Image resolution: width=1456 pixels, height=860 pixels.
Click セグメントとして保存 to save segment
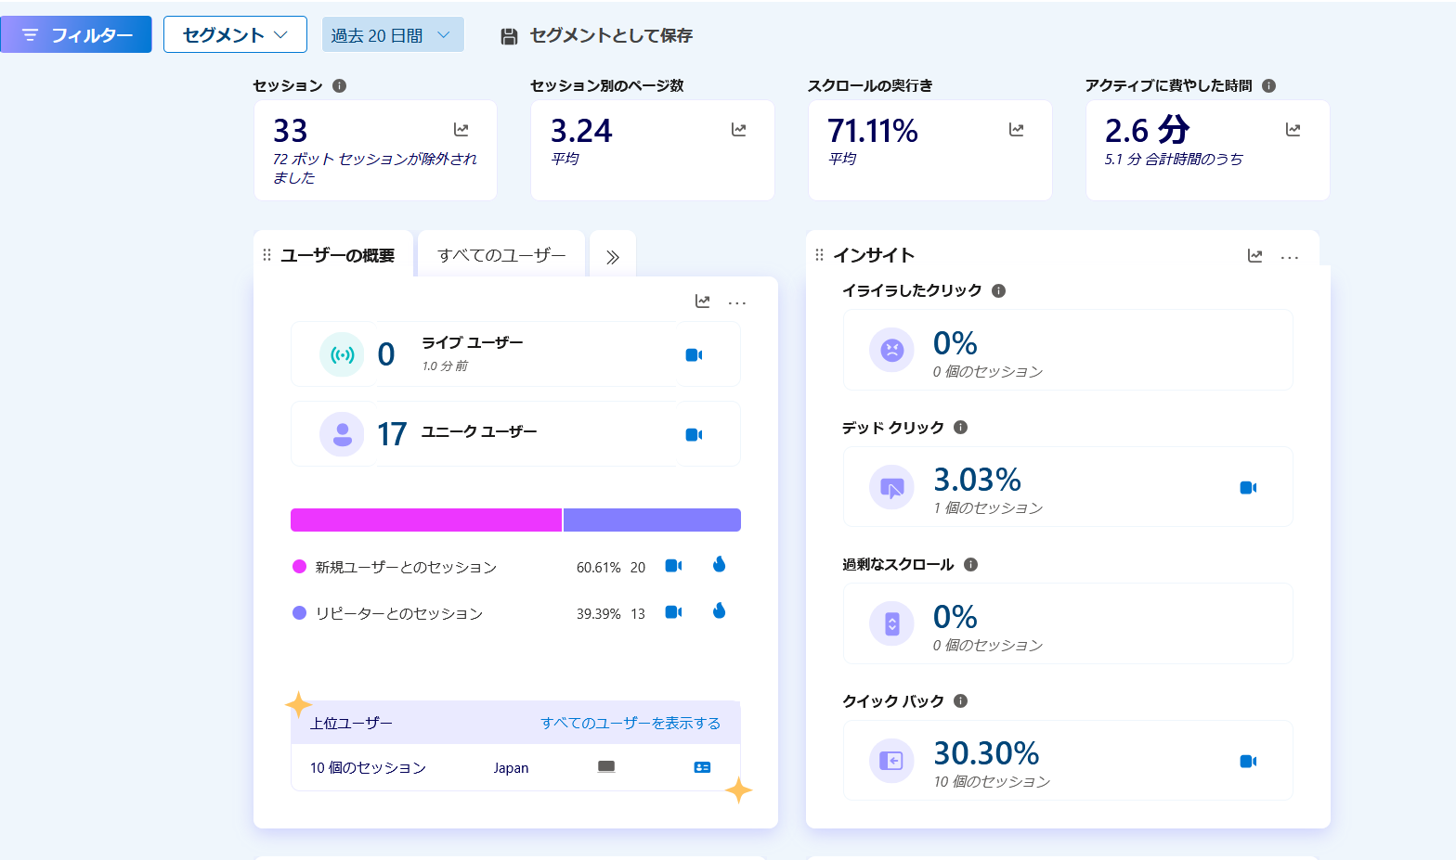597,35
